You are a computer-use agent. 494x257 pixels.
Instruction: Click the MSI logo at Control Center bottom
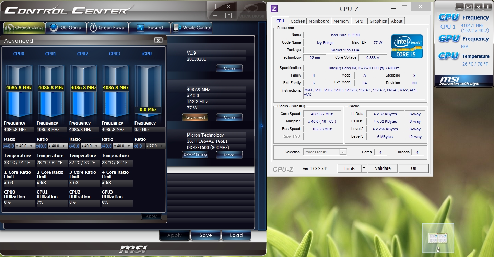click(133, 248)
